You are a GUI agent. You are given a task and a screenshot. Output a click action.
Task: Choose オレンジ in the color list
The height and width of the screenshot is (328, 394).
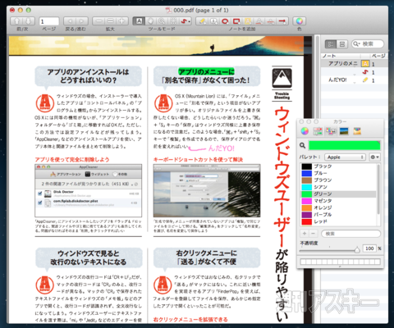[338, 207]
